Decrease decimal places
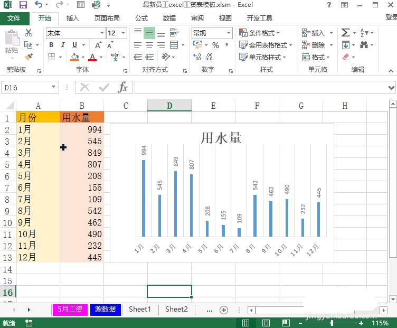This screenshot has height=328, width=397. point(209,57)
